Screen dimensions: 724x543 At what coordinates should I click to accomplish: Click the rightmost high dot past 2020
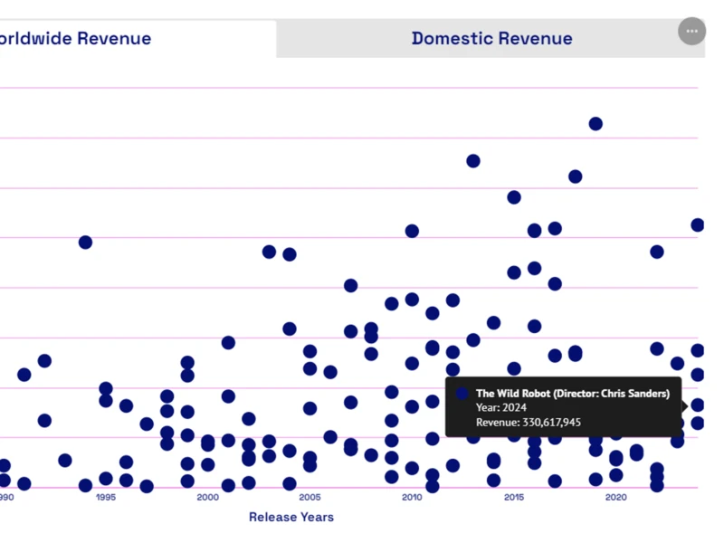coord(697,224)
